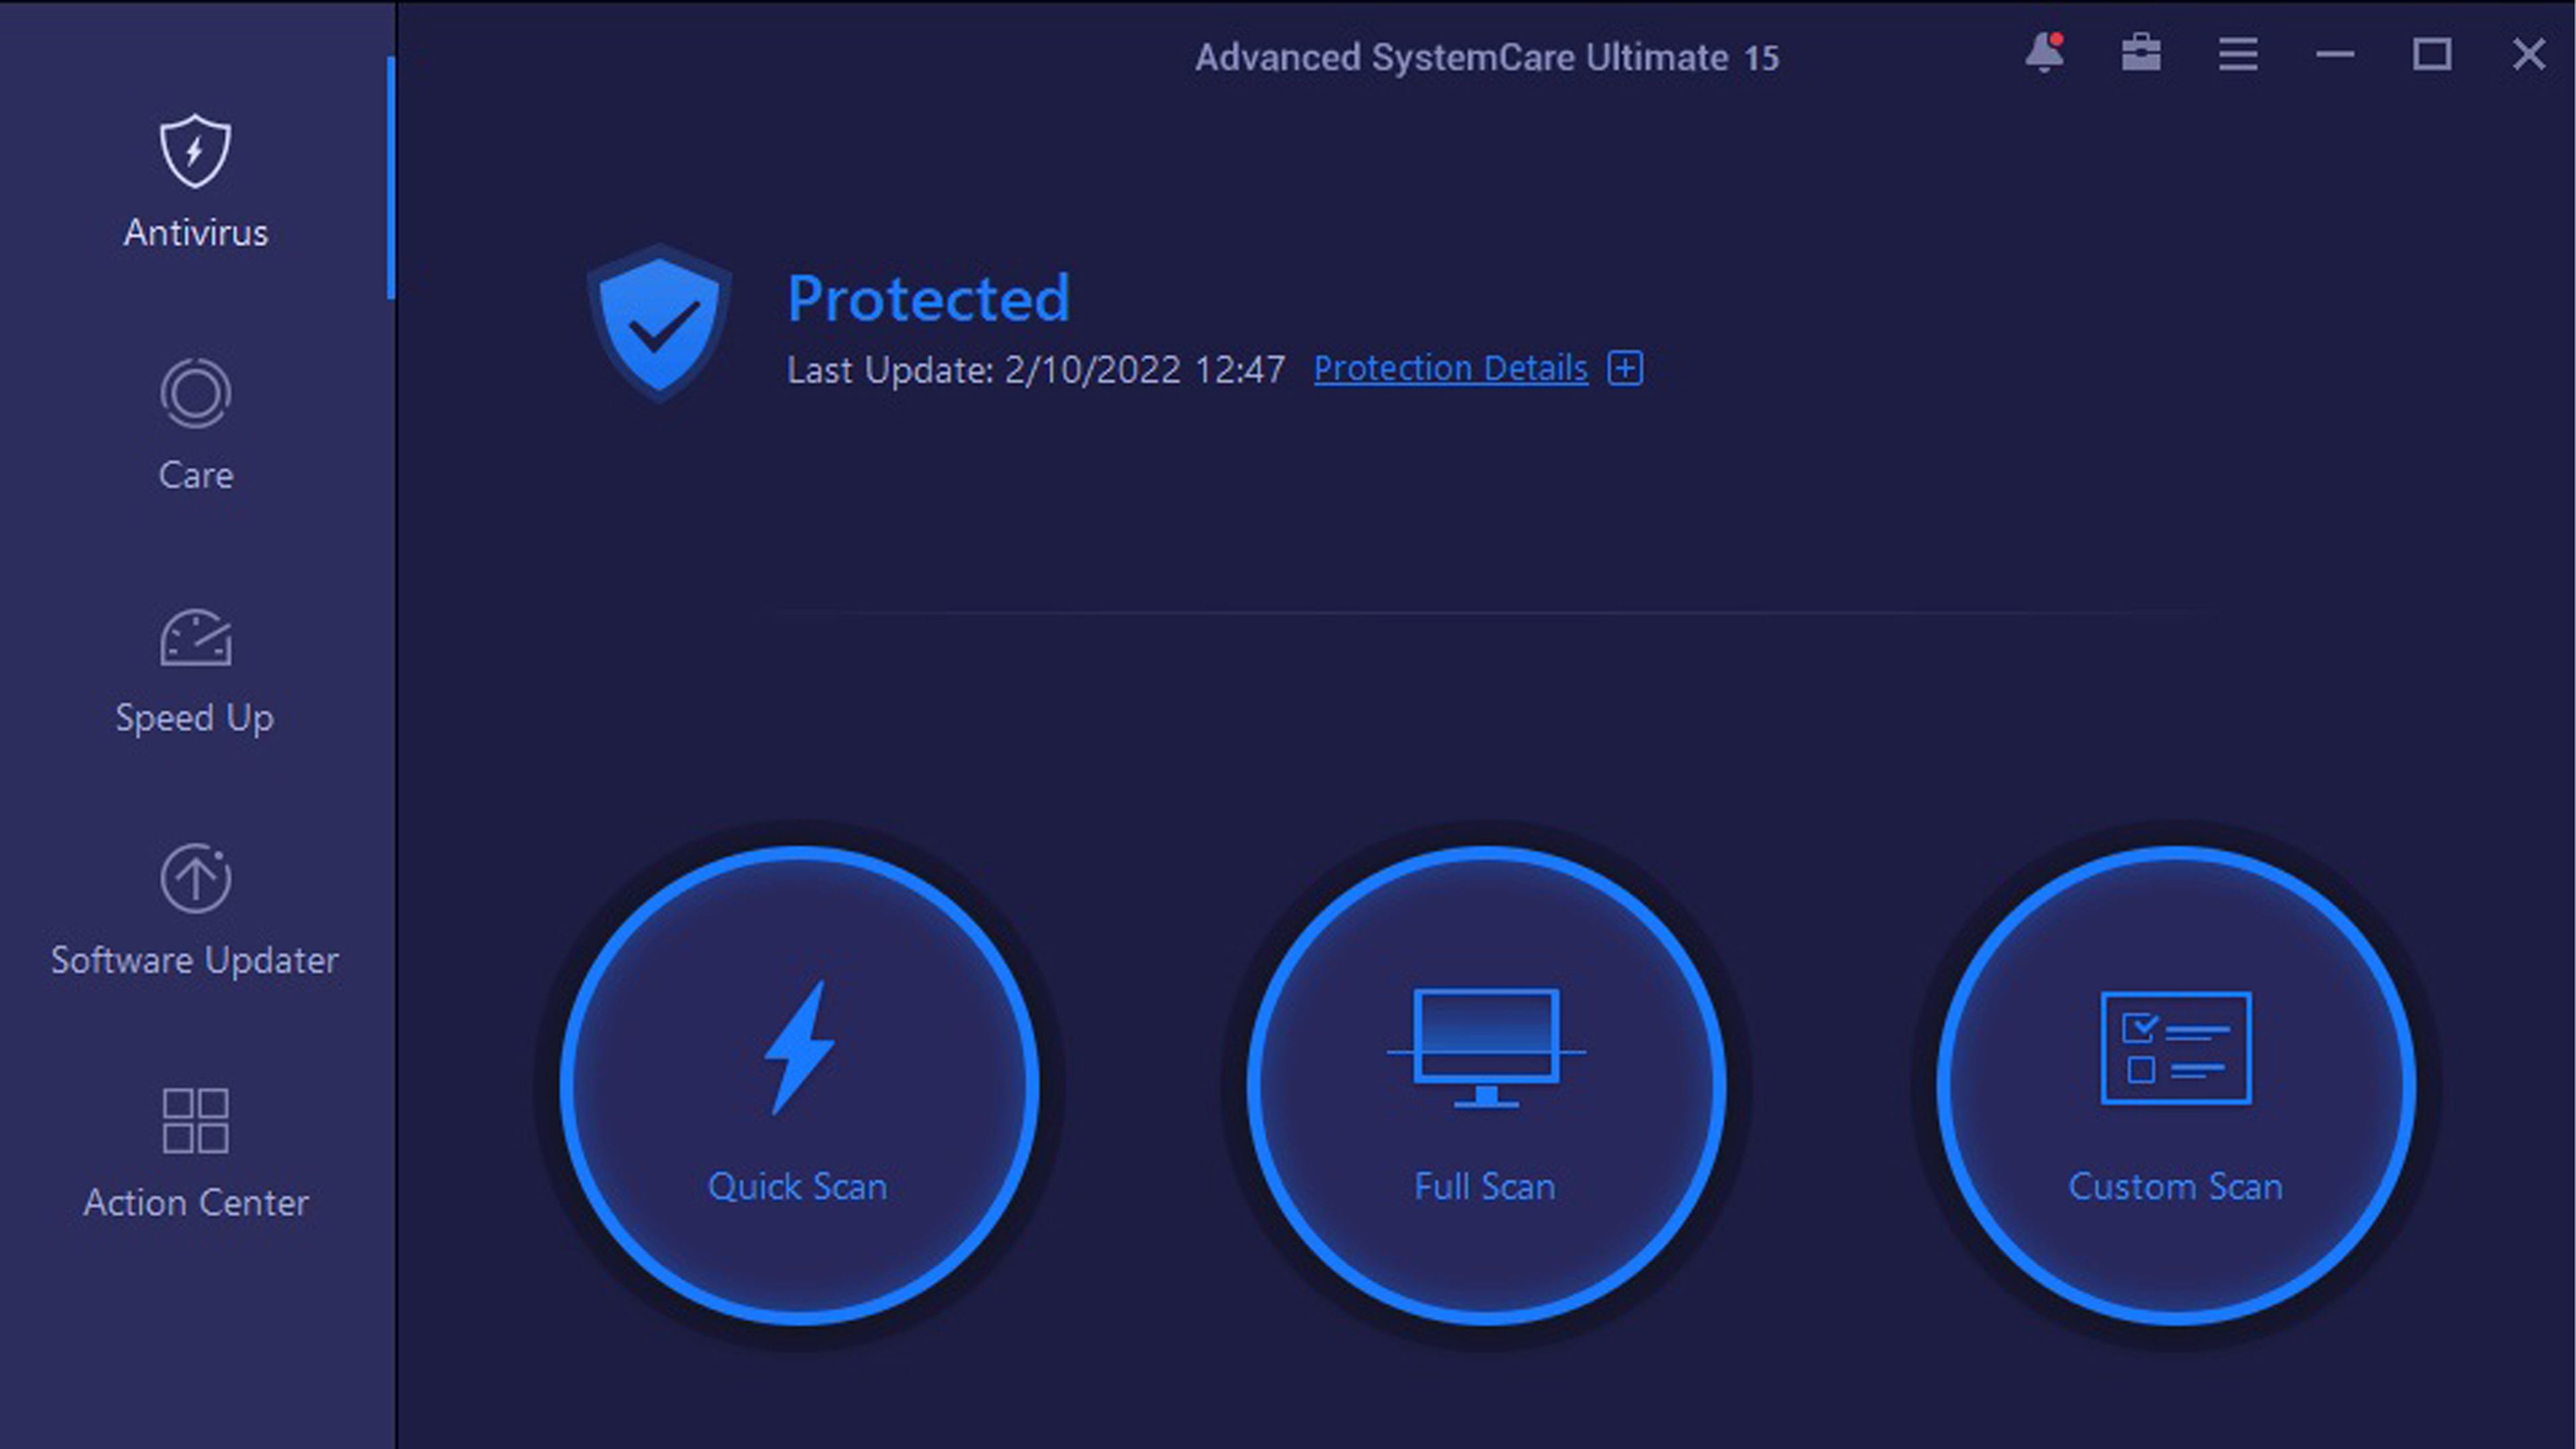Click the Protection Details link
Screen dimensions: 2576x1449
1451,368
